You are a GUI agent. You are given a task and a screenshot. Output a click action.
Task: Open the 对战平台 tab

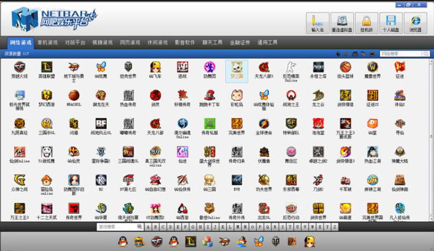coord(75,42)
